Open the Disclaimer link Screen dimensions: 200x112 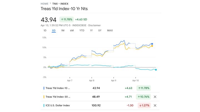(x=94, y=25)
